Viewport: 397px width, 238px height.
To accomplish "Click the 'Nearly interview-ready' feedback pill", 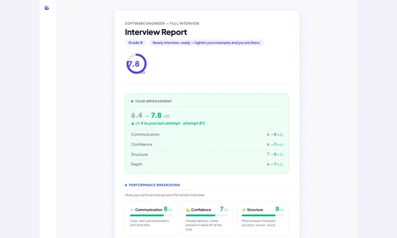I will coord(206,43).
